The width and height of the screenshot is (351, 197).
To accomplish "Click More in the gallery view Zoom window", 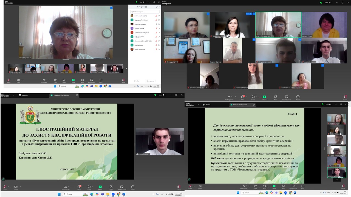I will tap(298, 97).
